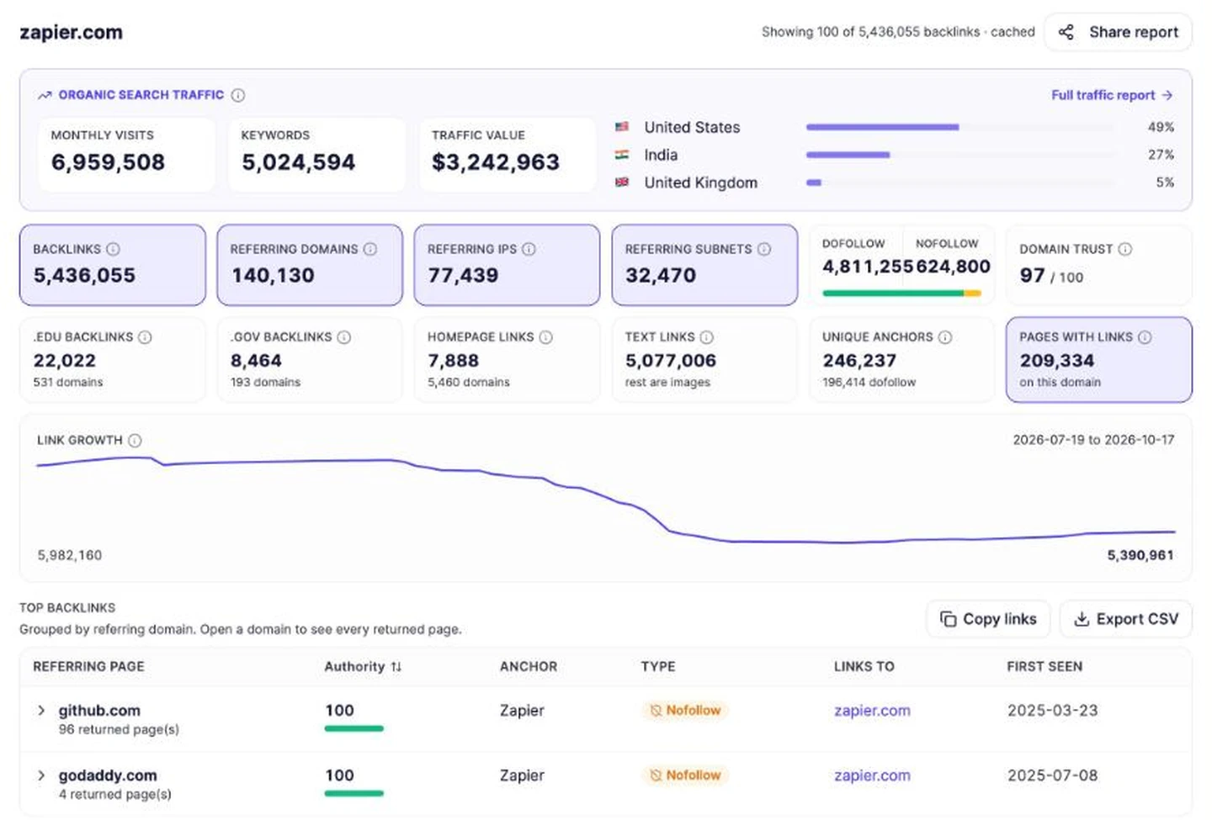The height and width of the screenshot is (820, 1212).
Task: Sort the table by Authority column
Action: [x=363, y=666]
